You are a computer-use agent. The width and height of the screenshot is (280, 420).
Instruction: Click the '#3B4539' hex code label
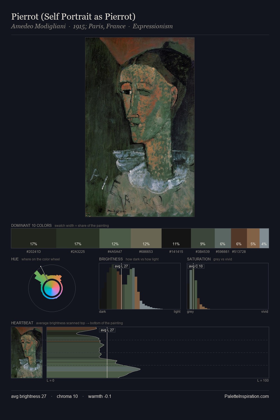tap(203, 252)
